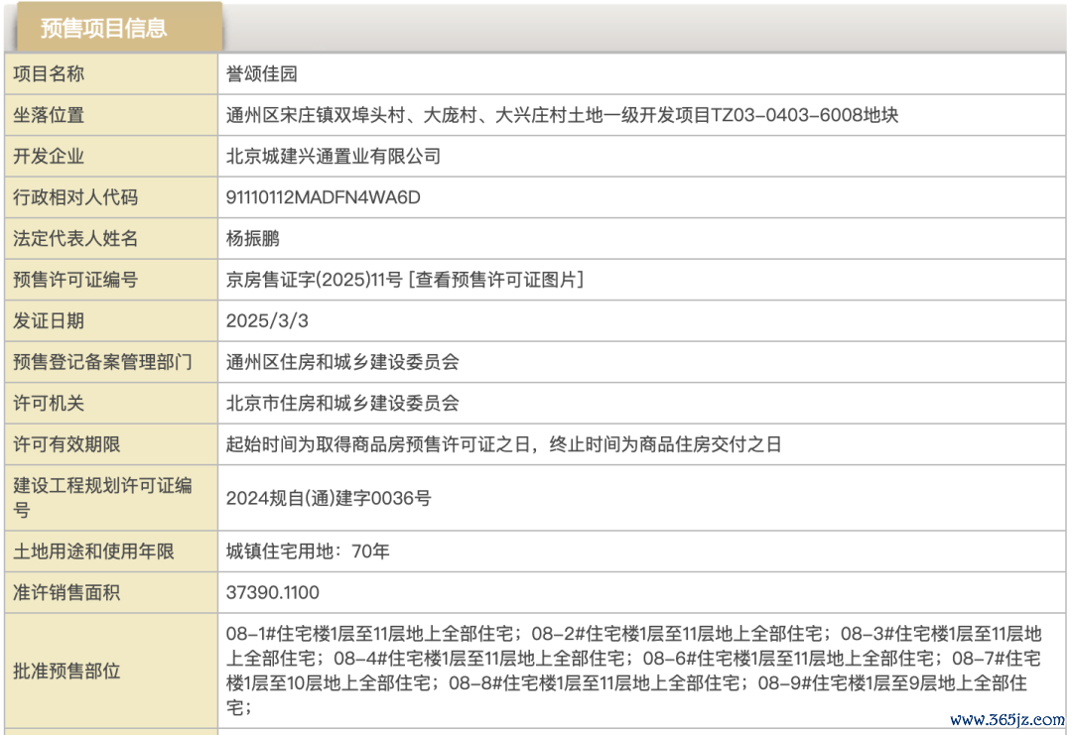The image size is (1072, 735).
Task: Click permit number 京房售证字(2025)11号
Action: pyautogui.click(x=315, y=280)
